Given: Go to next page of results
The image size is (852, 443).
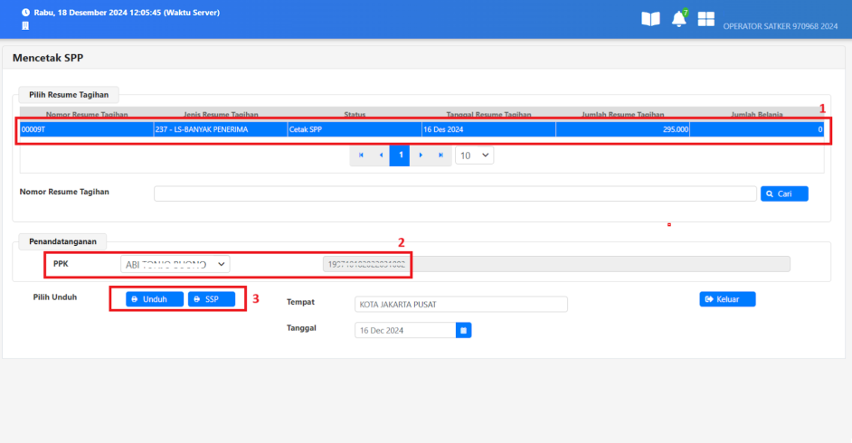Looking at the screenshot, I should tap(421, 156).
